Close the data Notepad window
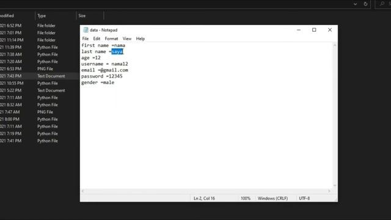This screenshot has height=220, width=391. click(330, 30)
